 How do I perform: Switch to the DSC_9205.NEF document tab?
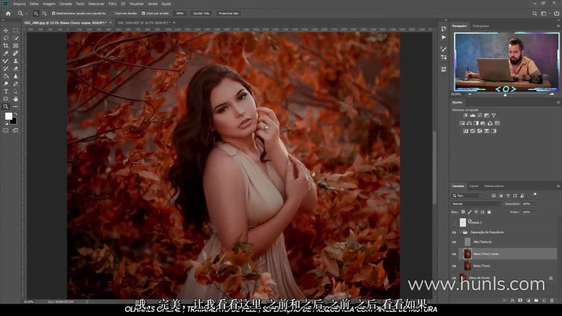[x=143, y=23]
